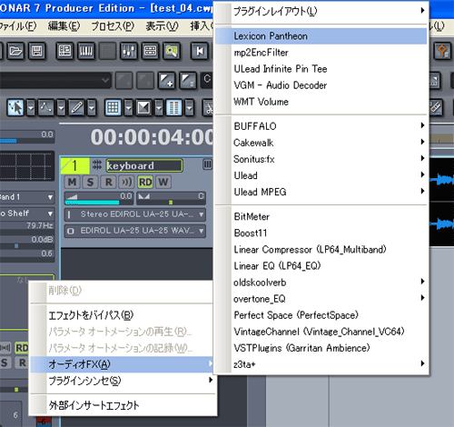Screen dimensions: 454x427
Task: Click the track strip icon right of keyboard name
Action: pos(207,164)
